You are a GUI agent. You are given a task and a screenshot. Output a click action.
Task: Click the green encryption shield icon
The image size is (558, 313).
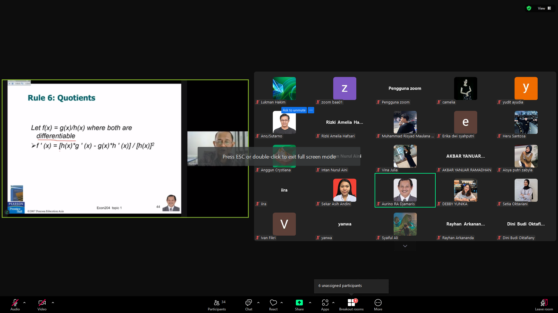tap(529, 8)
